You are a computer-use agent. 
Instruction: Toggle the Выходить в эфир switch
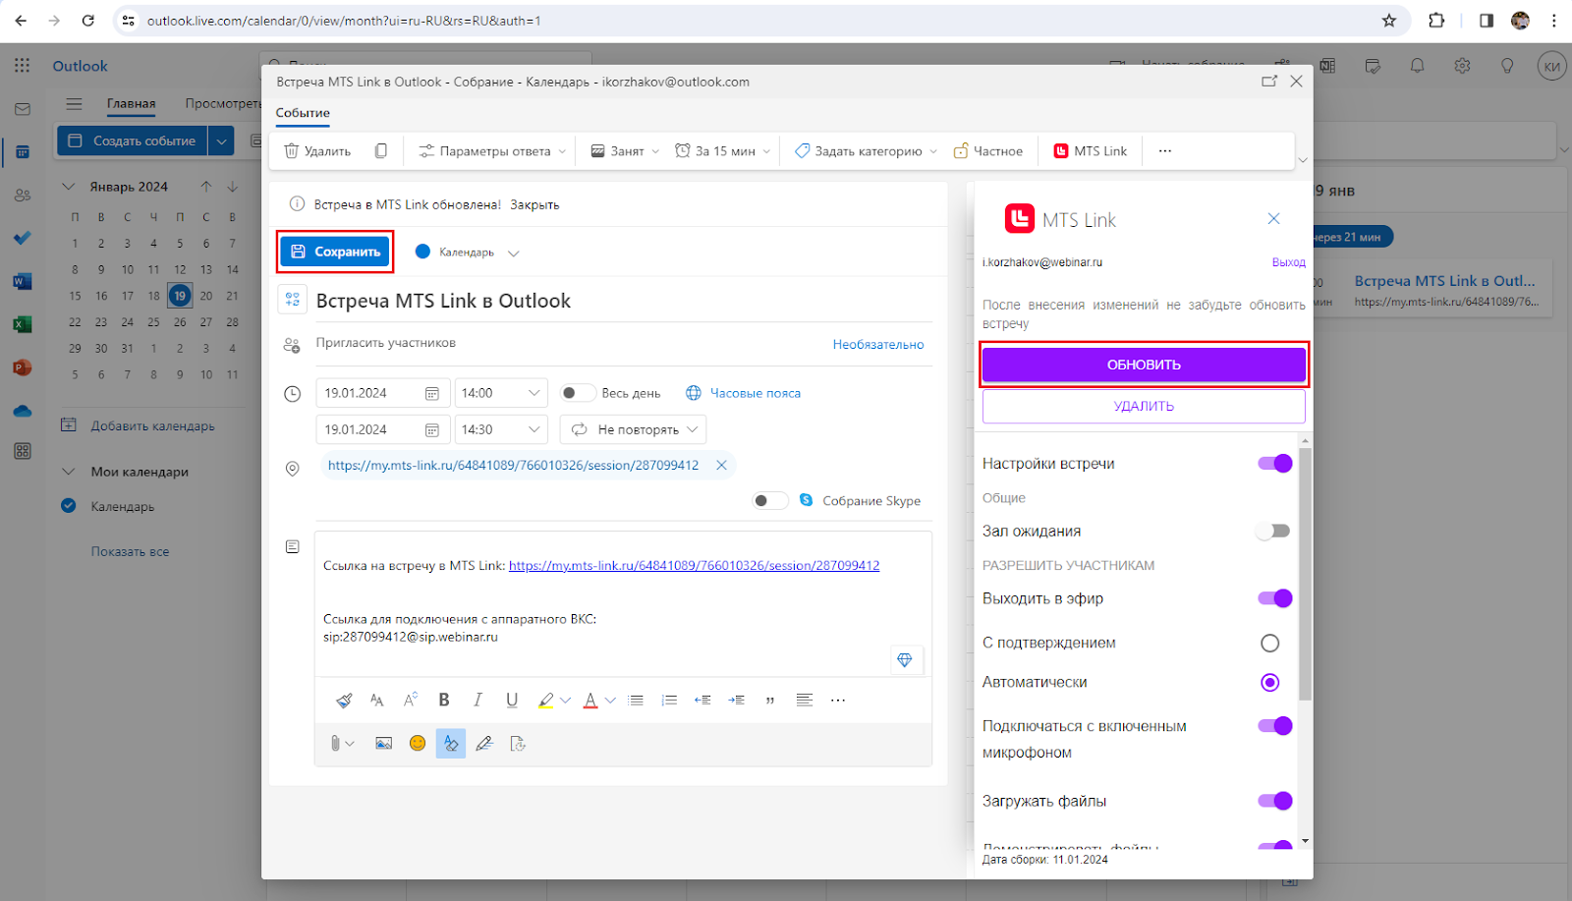[x=1275, y=598]
